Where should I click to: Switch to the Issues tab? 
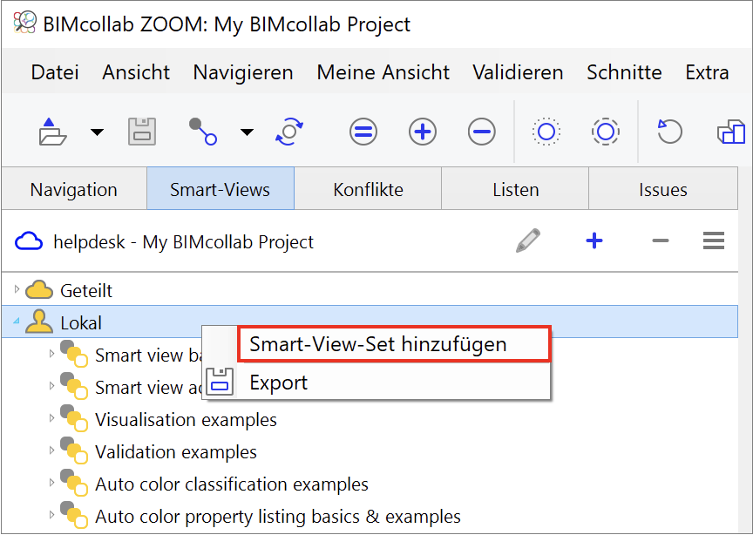663,189
